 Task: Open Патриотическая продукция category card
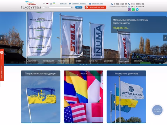[41, 97]
